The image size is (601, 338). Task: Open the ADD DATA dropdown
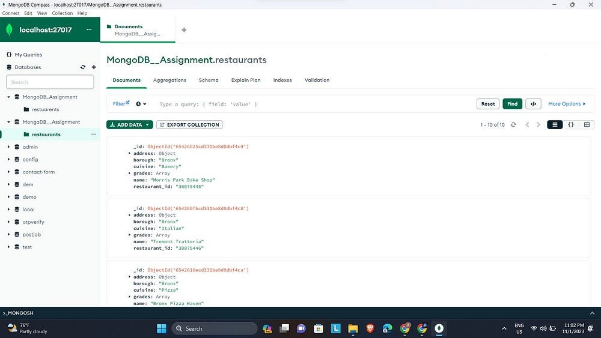(x=130, y=125)
